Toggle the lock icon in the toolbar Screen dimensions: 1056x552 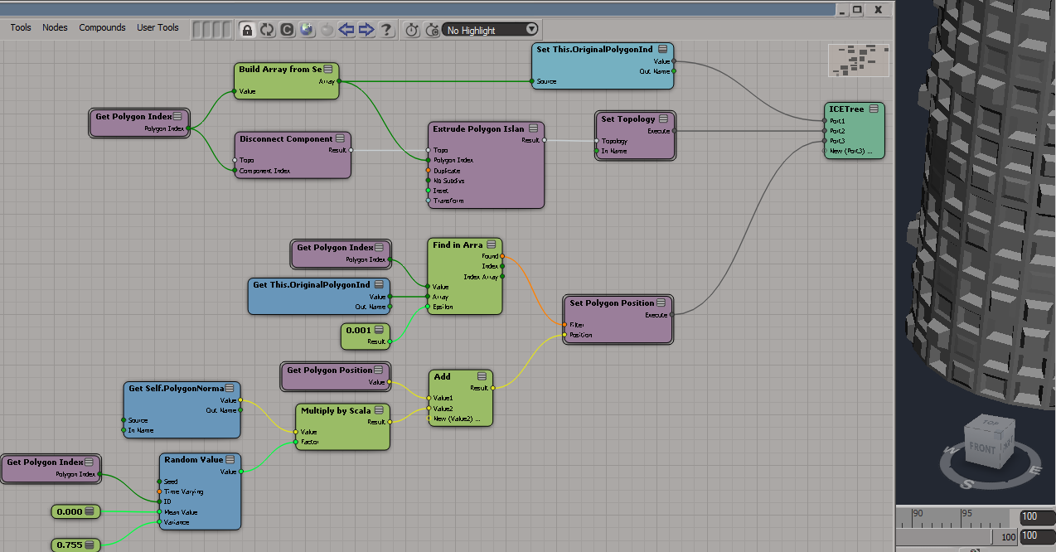tap(246, 30)
